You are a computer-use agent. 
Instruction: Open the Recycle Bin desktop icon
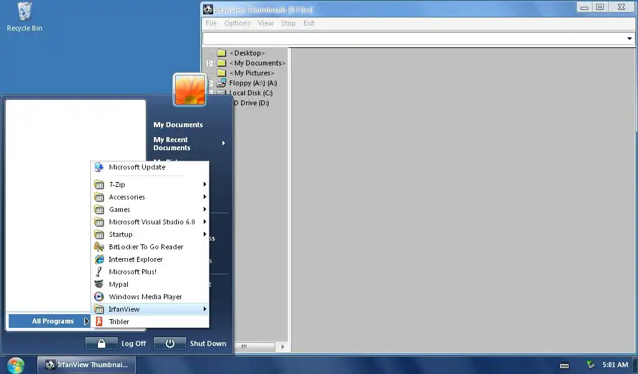click(x=24, y=17)
